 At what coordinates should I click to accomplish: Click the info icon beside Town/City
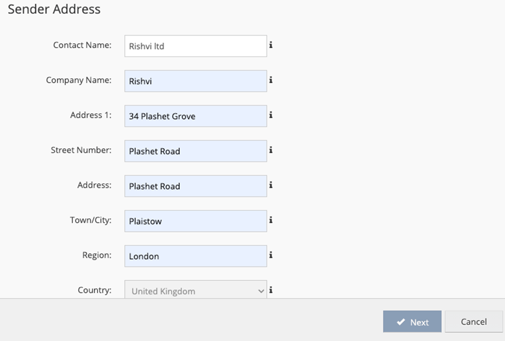point(271,221)
